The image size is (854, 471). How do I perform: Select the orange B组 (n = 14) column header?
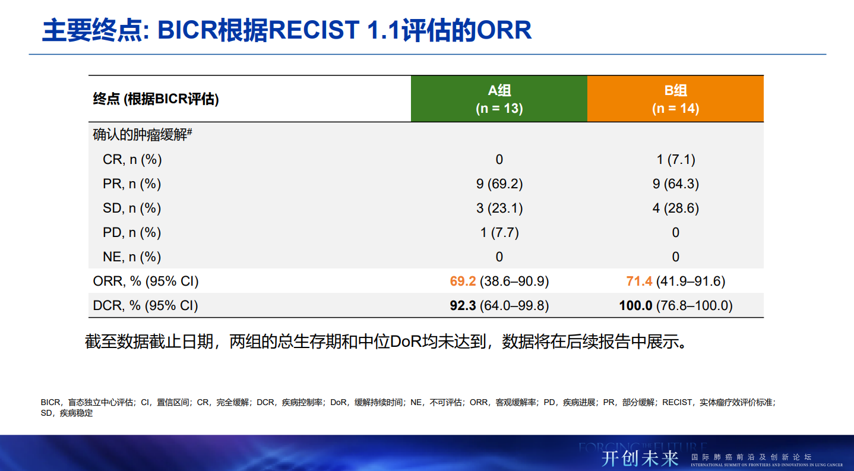675,99
